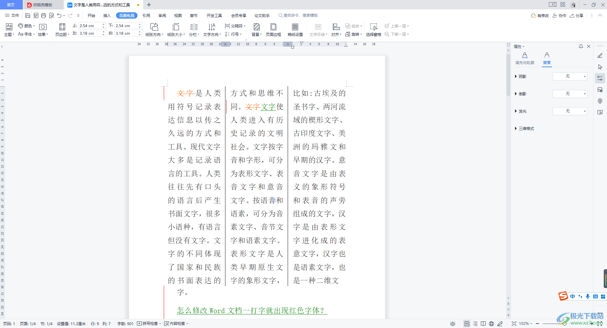This screenshot has height=328, width=607.
Task: Expand the 三维格式 3D format section
Action: [x=524, y=128]
